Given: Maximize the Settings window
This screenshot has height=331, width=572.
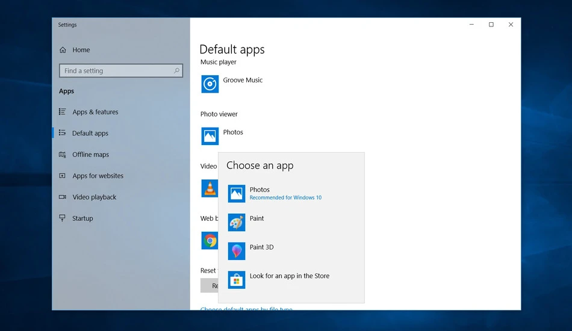Looking at the screenshot, I should click(491, 25).
